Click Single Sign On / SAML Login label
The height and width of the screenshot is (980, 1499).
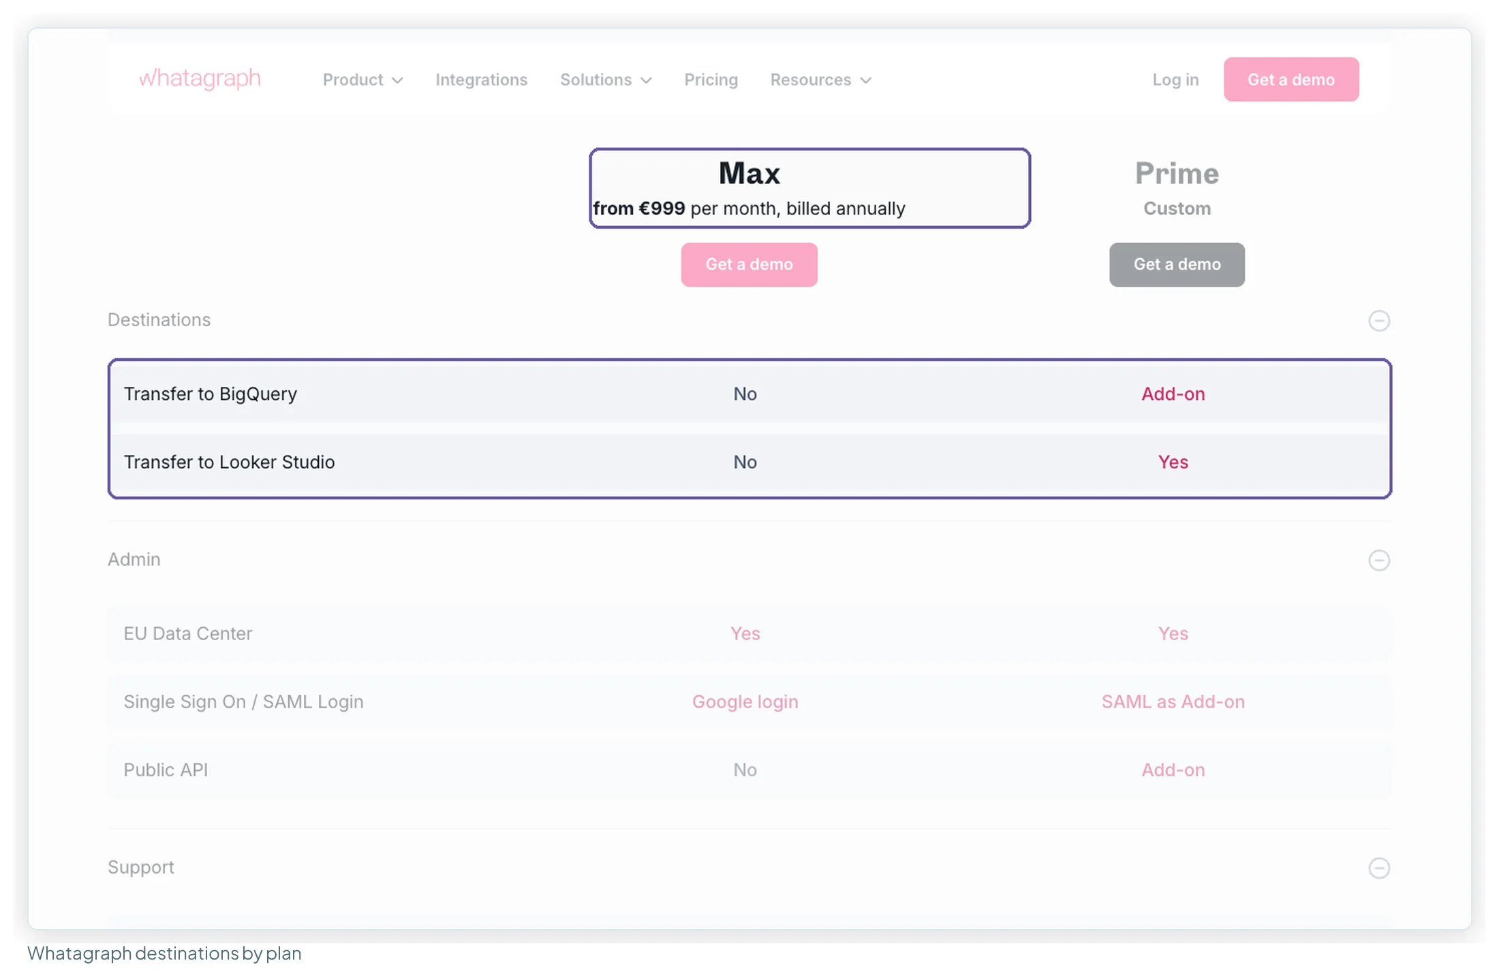[x=243, y=701]
